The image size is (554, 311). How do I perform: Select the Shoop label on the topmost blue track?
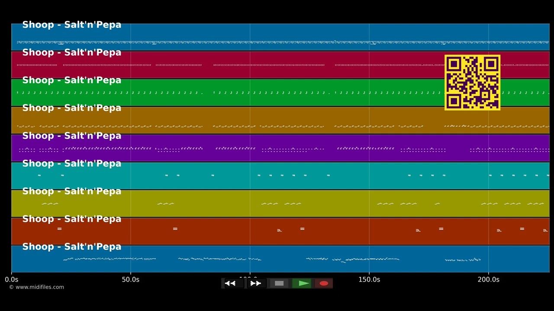point(72,25)
